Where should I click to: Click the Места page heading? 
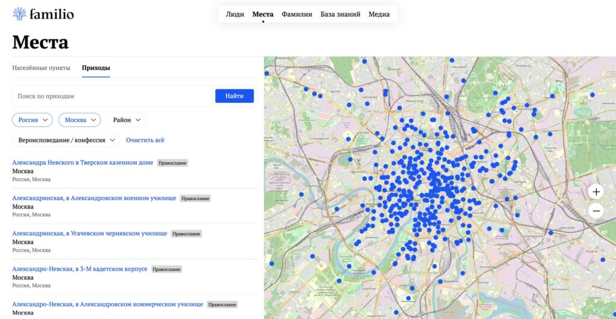tap(40, 42)
